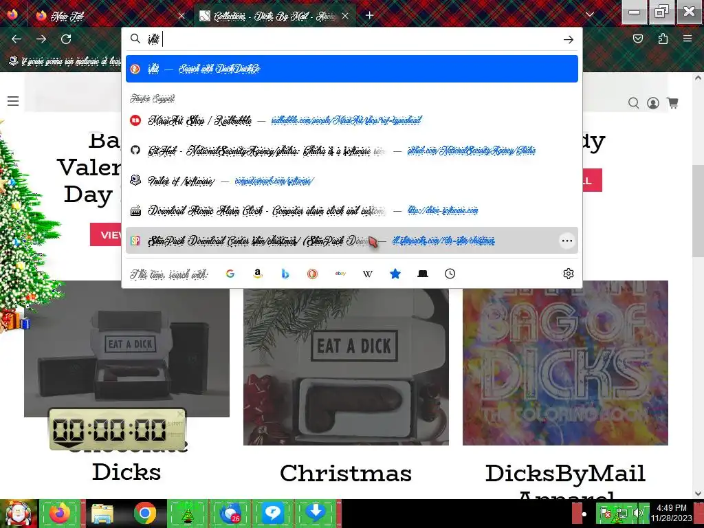The image size is (704, 528).
Task: Open the Chocolate Dicks collection thumbnail
Action: tap(126, 349)
